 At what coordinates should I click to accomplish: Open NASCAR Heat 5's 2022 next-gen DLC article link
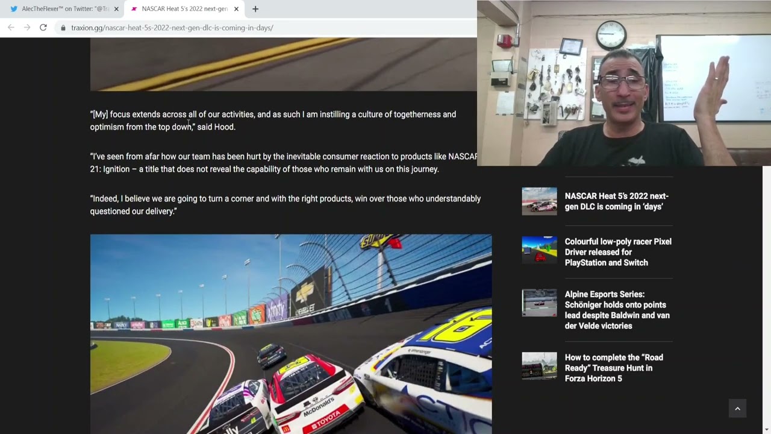coord(617,201)
